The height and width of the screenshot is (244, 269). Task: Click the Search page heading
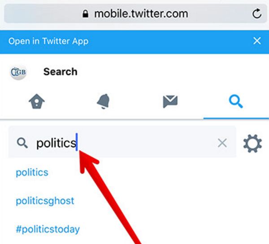click(x=60, y=72)
